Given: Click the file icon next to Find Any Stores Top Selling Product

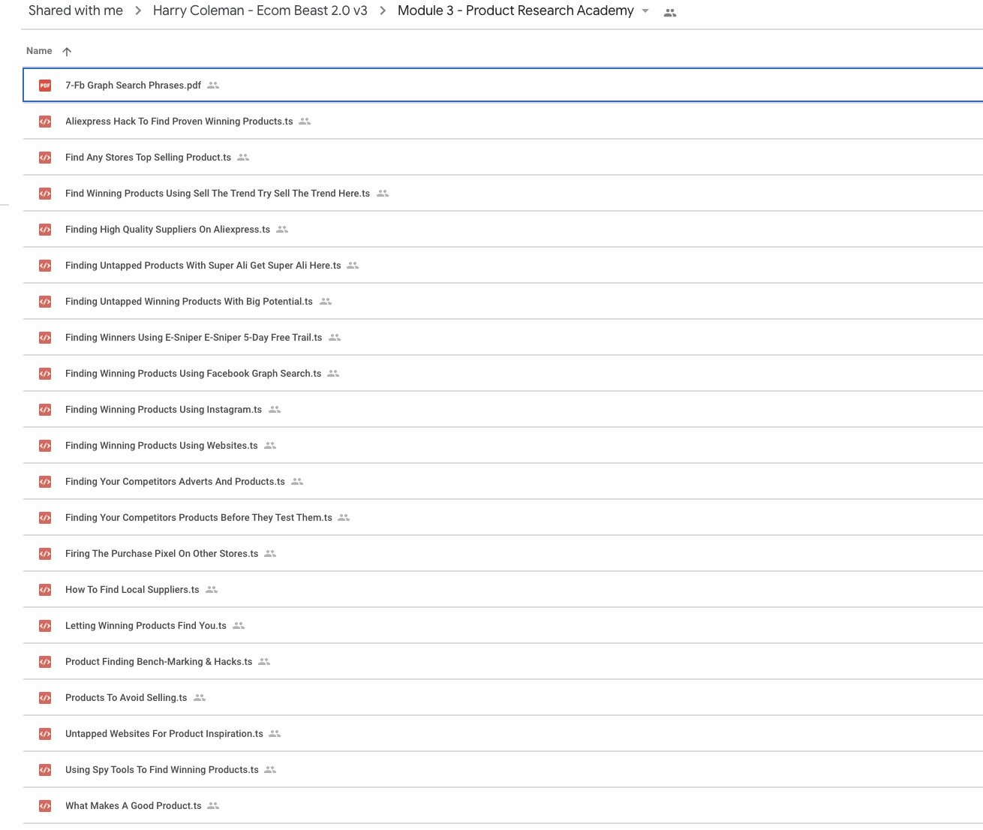Looking at the screenshot, I should (x=45, y=158).
